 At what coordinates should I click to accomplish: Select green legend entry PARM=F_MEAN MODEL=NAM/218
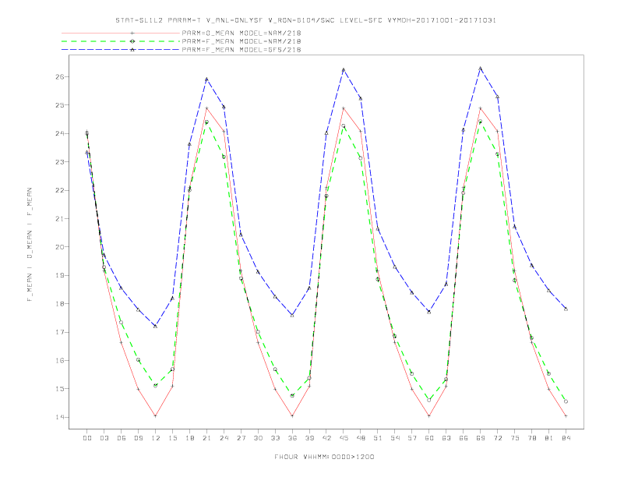click(242, 41)
